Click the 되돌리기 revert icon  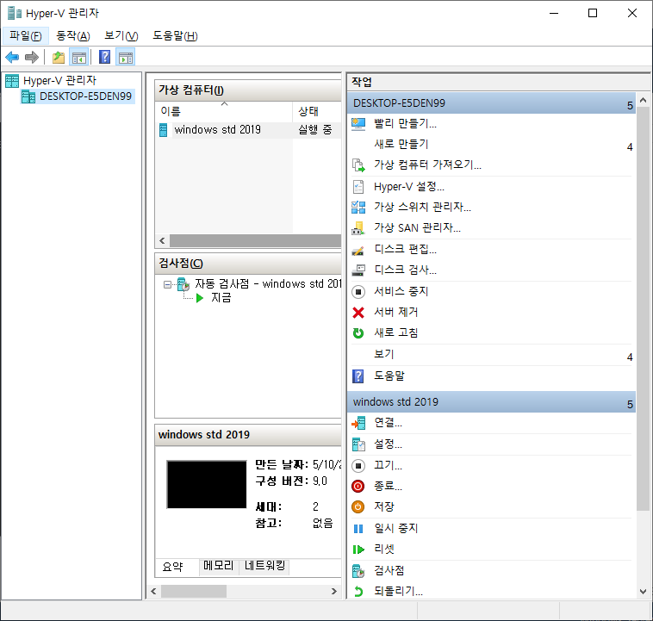pos(358,592)
